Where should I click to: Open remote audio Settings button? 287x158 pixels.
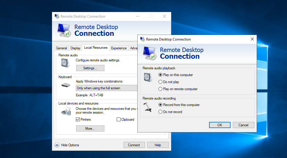(90, 68)
